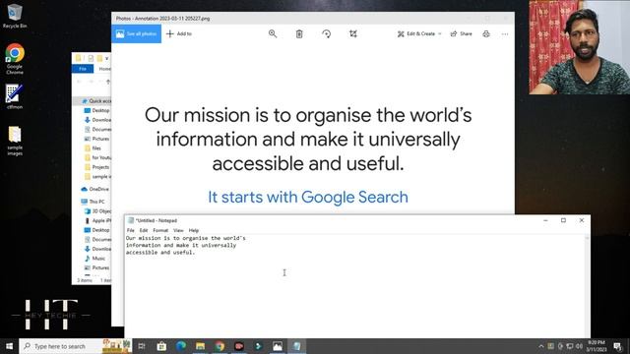Click the print icon in Photos
The image size is (630, 354).
[x=486, y=34]
